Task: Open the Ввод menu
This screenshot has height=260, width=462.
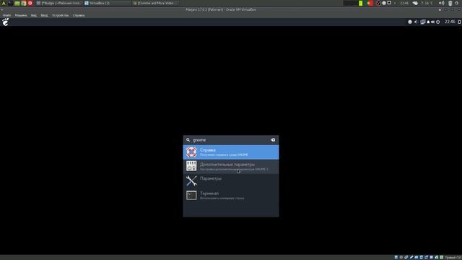Action: pyautogui.click(x=45, y=15)
